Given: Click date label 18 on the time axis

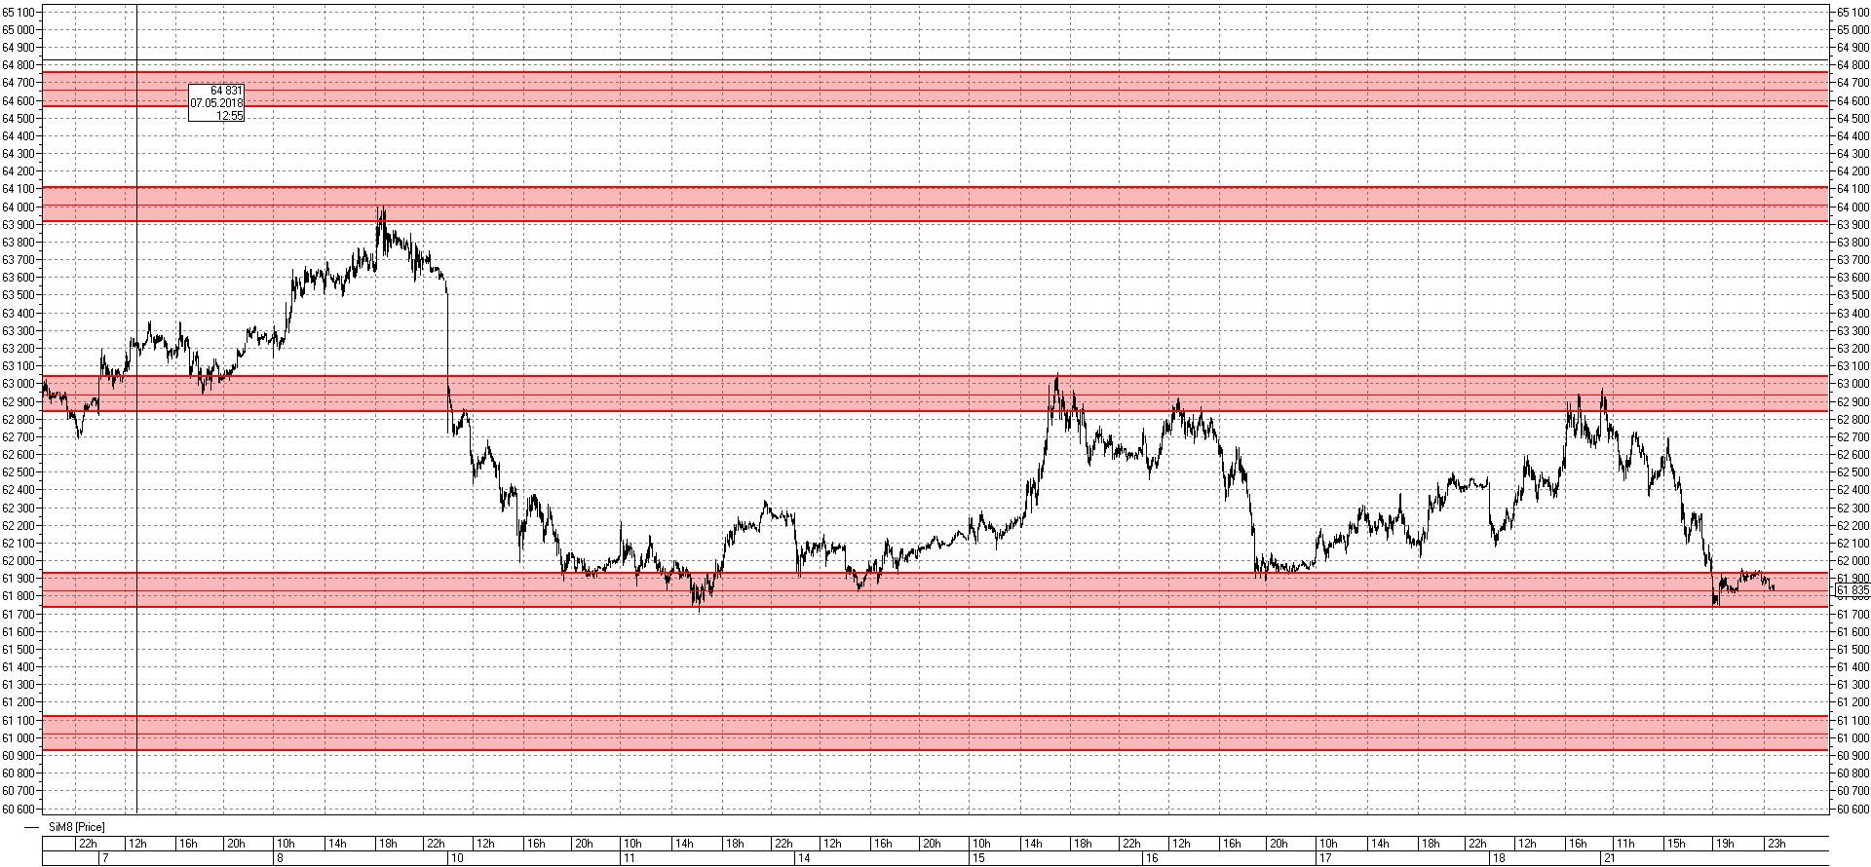Looking at the screenshot, I should click(1499, 858).
